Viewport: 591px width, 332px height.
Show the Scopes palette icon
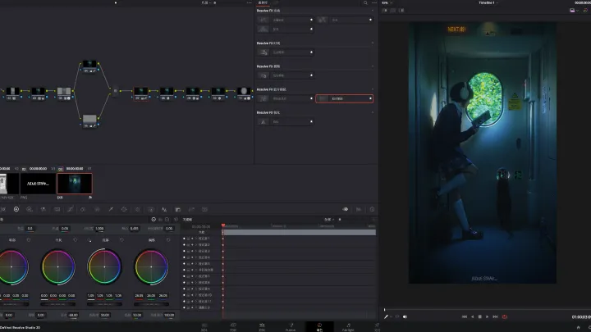click(x=359, y=209)
